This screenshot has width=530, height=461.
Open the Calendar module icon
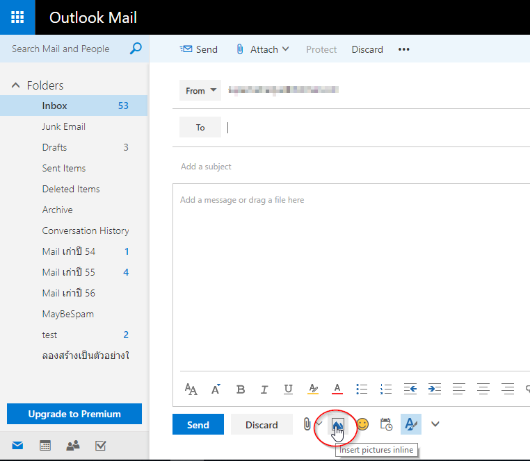click(45, 446)
